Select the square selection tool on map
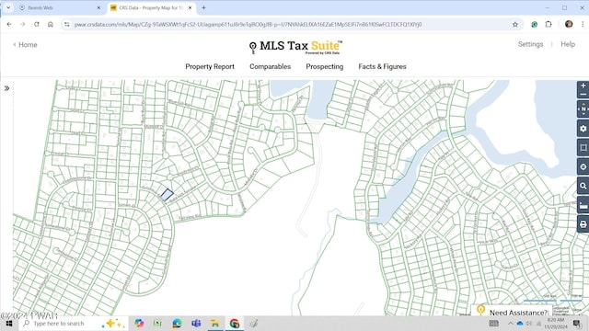This screenshot has height=331, width=589. (583, 147)
